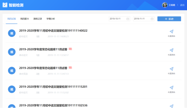Open calendar icon for start date 2019-10-11
Image resolution: width=187 pixels, height=108 pixels.
(x=128, y=19)
